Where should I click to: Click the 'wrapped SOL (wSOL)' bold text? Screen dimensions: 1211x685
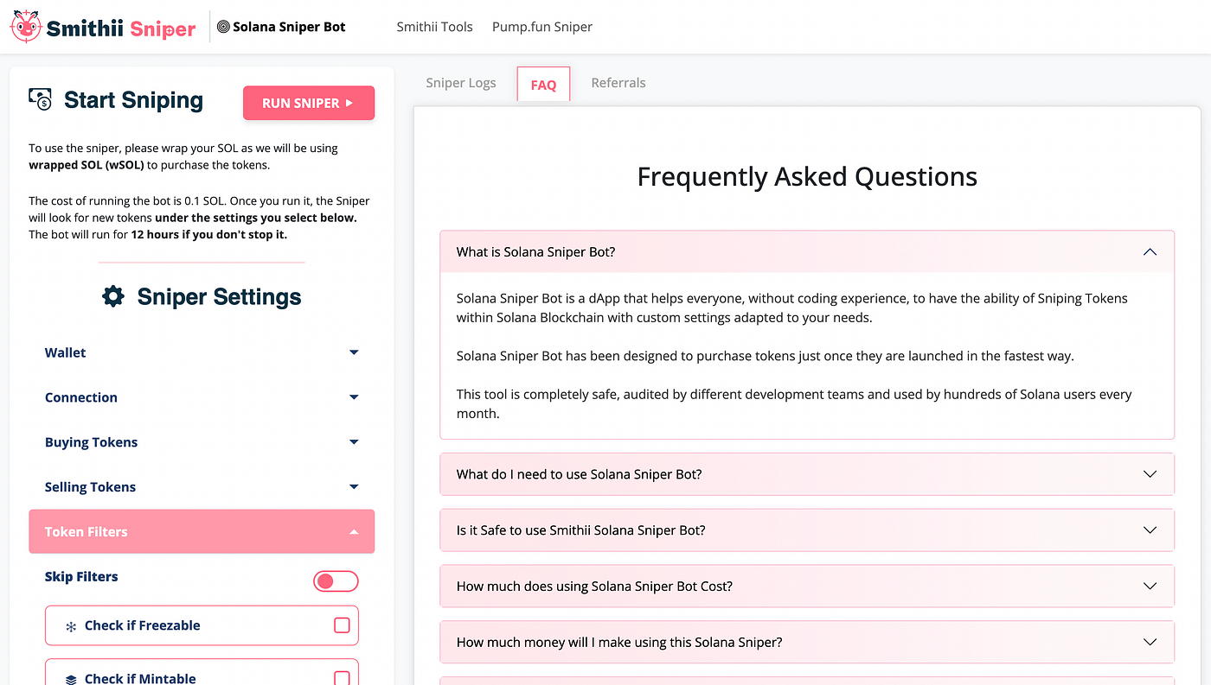(x=87, y=165)
